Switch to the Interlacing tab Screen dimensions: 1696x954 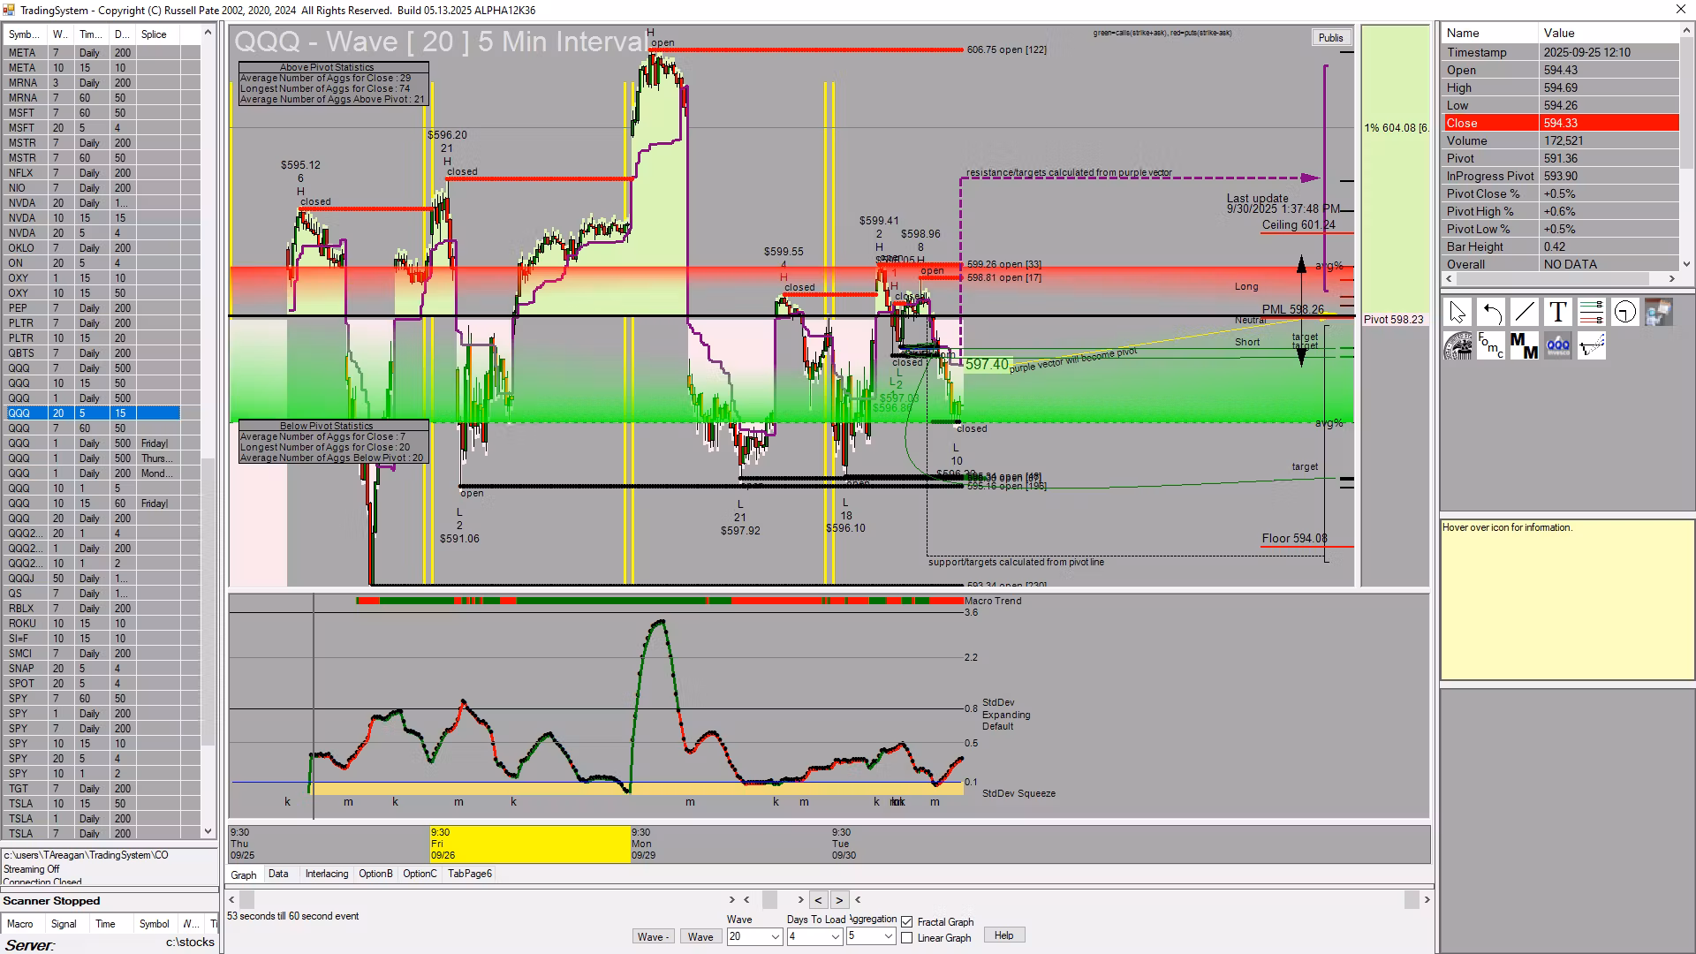326,874
